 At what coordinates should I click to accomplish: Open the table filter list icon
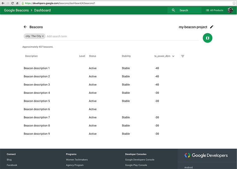183,56
